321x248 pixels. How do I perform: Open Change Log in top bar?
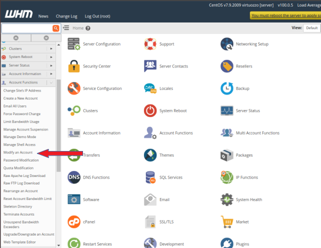(66, 16)
